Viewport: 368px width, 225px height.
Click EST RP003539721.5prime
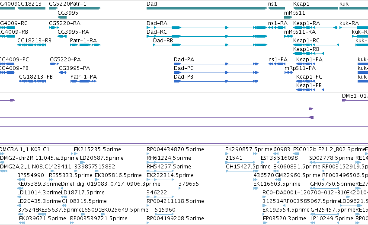click(x=99, y=219)
